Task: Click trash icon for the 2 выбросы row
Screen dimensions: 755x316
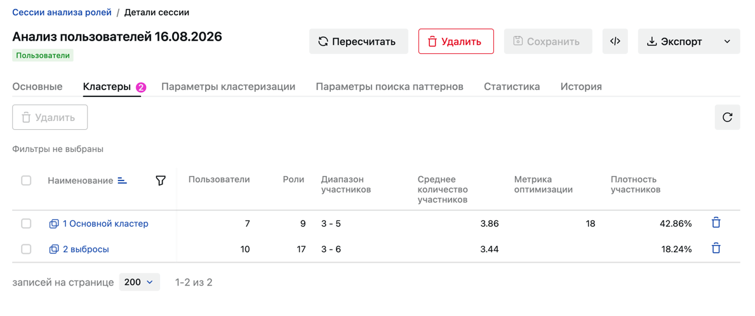Action: click(716, 248)
